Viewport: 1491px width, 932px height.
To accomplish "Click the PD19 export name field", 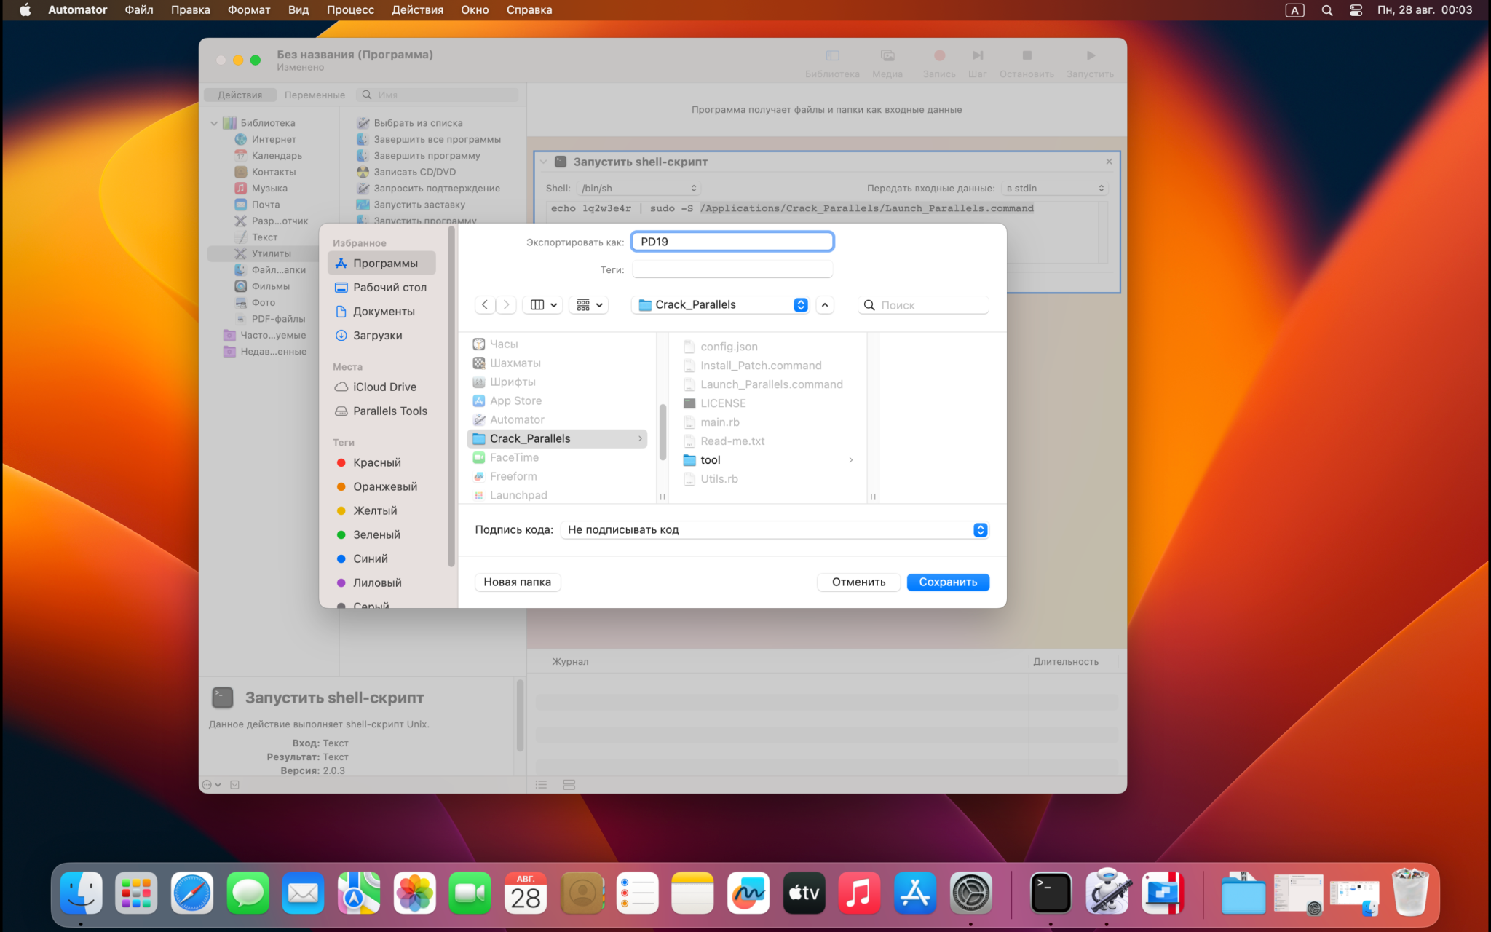I will click(x=732, y=242).
